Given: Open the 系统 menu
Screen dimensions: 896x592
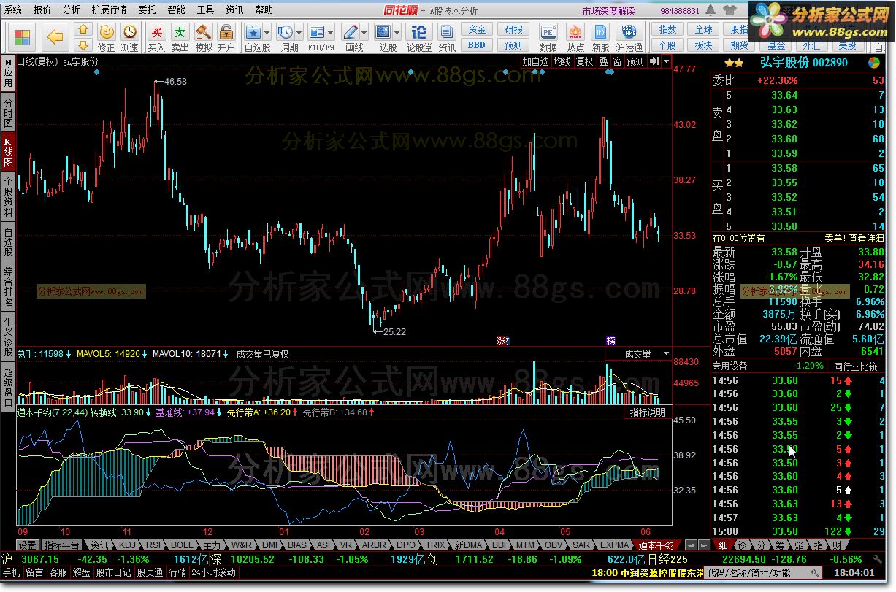Looking at the screenshot, I should (13, 10).
